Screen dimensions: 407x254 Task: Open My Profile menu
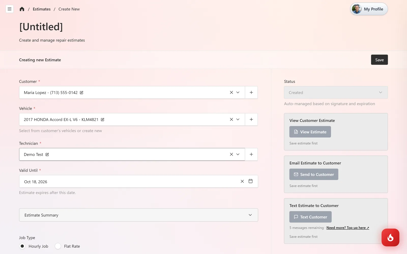(369, 9)
